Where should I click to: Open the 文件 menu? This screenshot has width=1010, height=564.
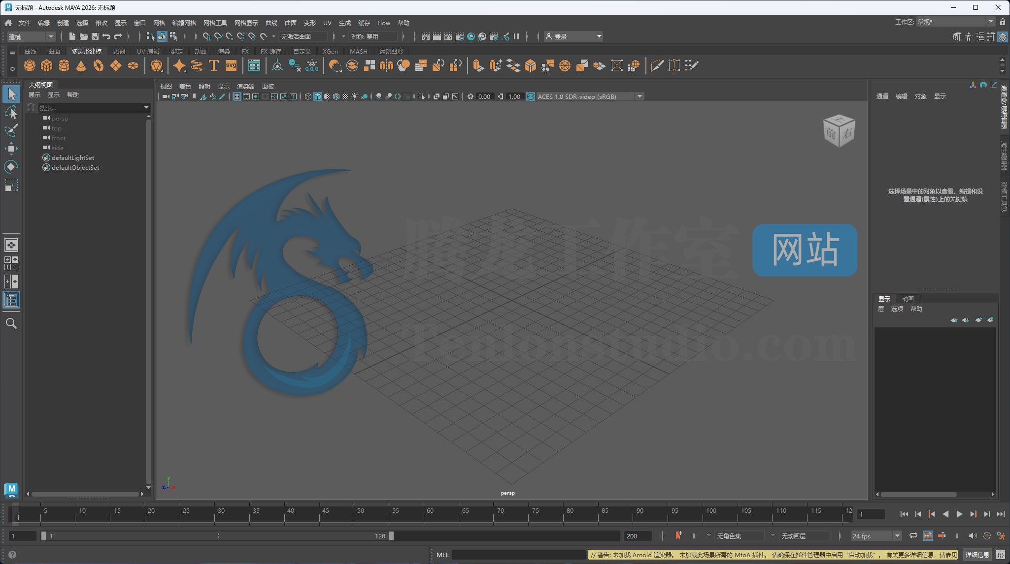(x=25, y=23)
